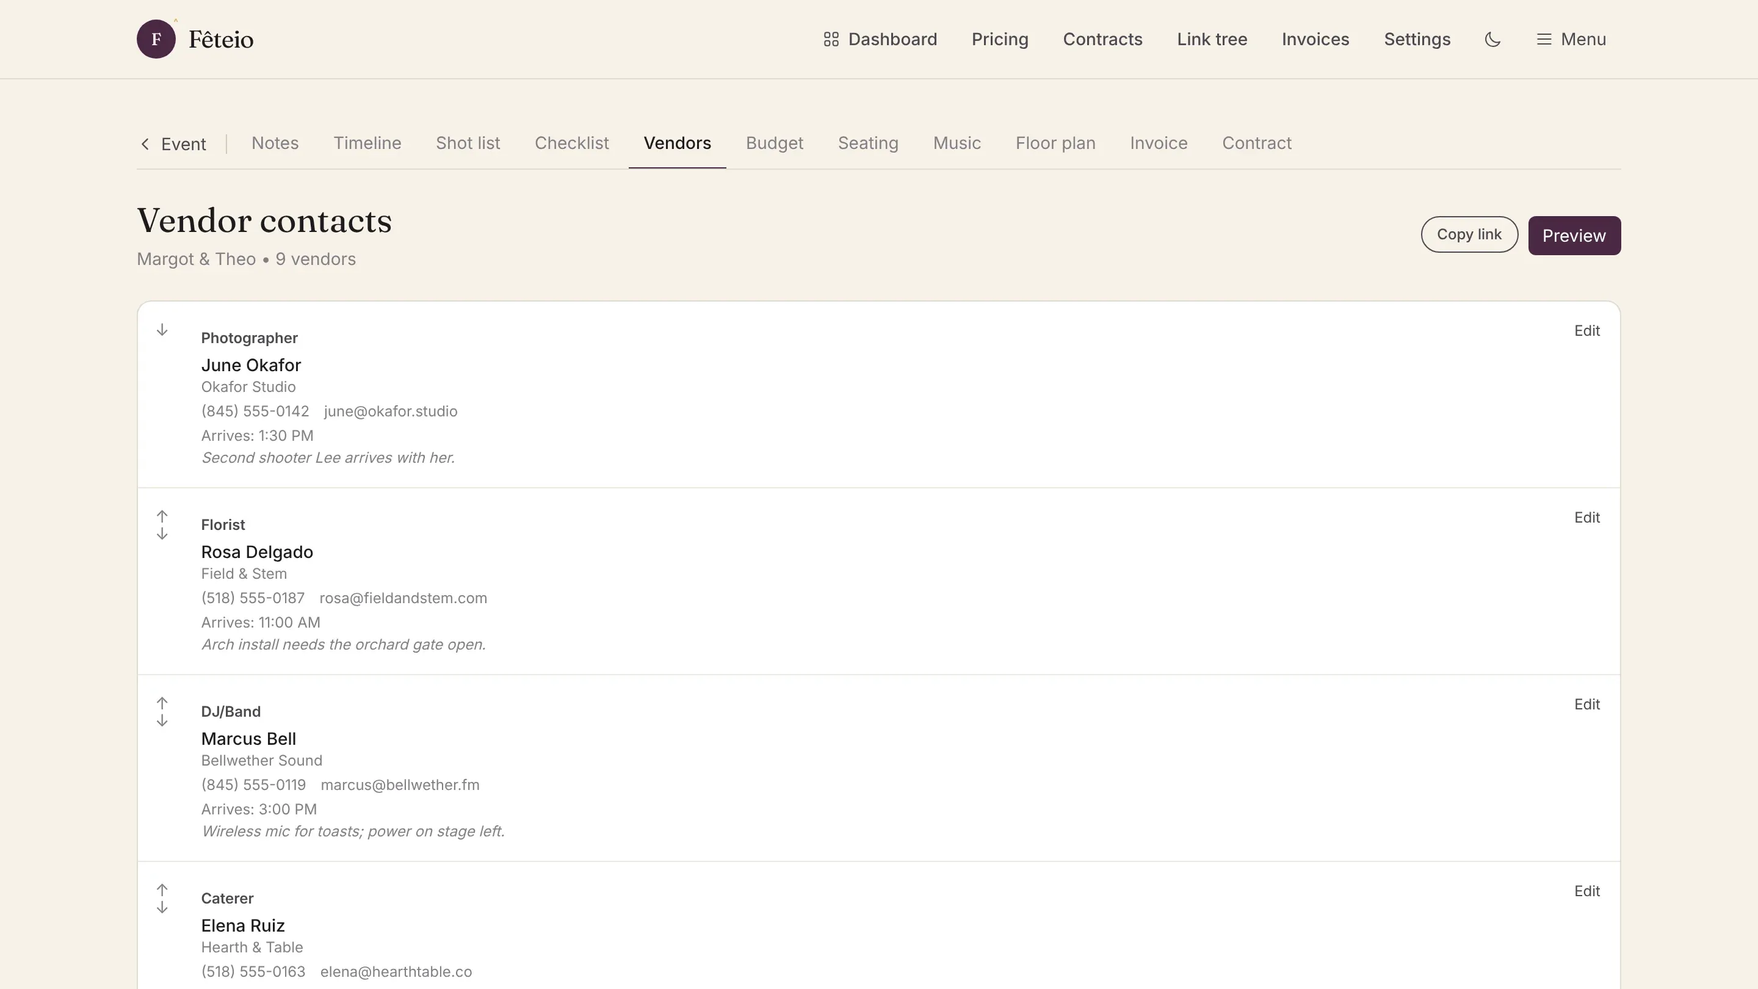Move DJ/Band Marcus Bell up
This screenshot has width=1758, height=989.
coord(162,703)
